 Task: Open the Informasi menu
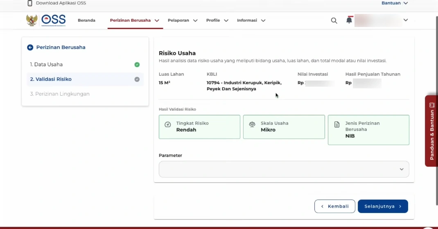(251, 20)
